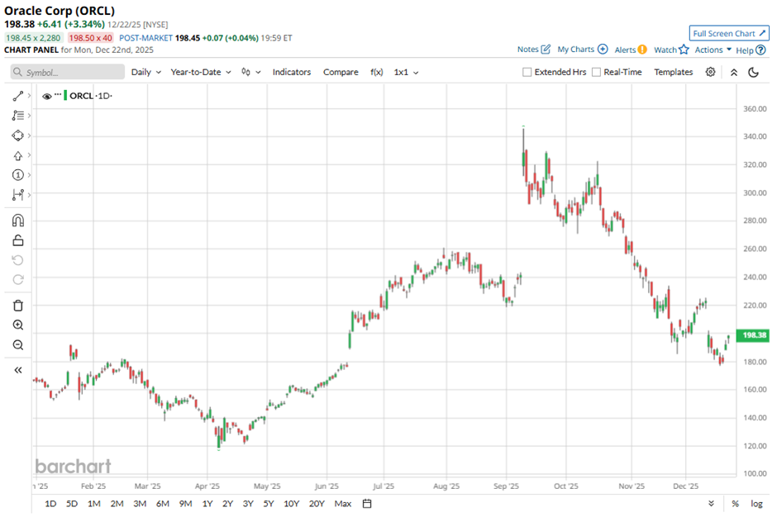Open the f(x) expressions menu

click(x=377, y=73)
